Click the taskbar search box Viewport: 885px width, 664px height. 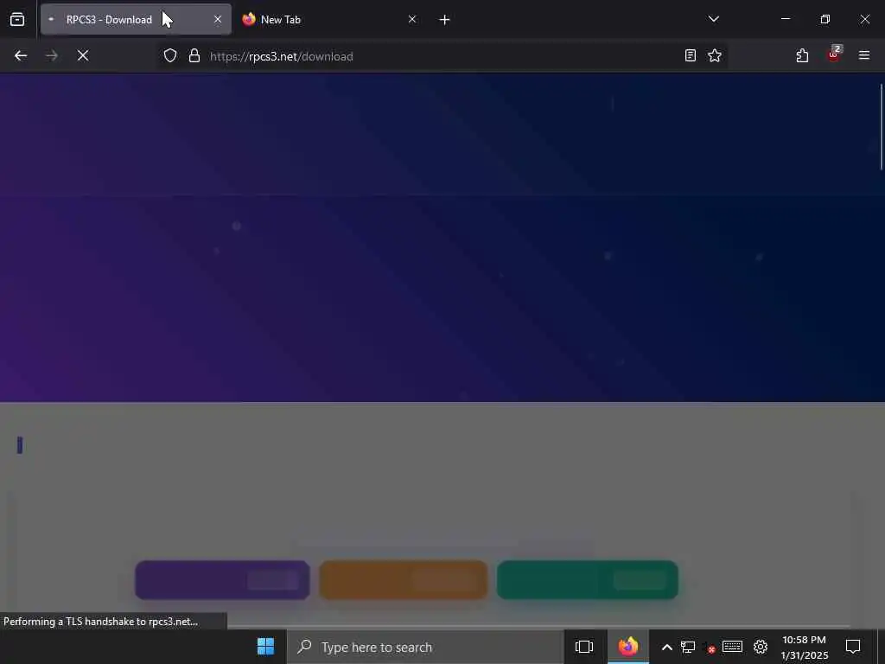[425, 647]
